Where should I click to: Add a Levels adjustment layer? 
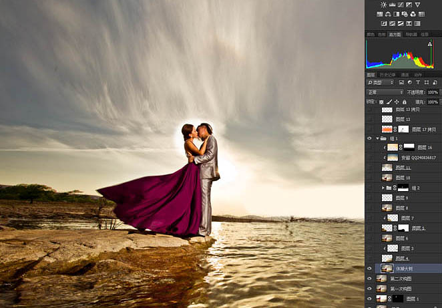click(x=392, y=5)
